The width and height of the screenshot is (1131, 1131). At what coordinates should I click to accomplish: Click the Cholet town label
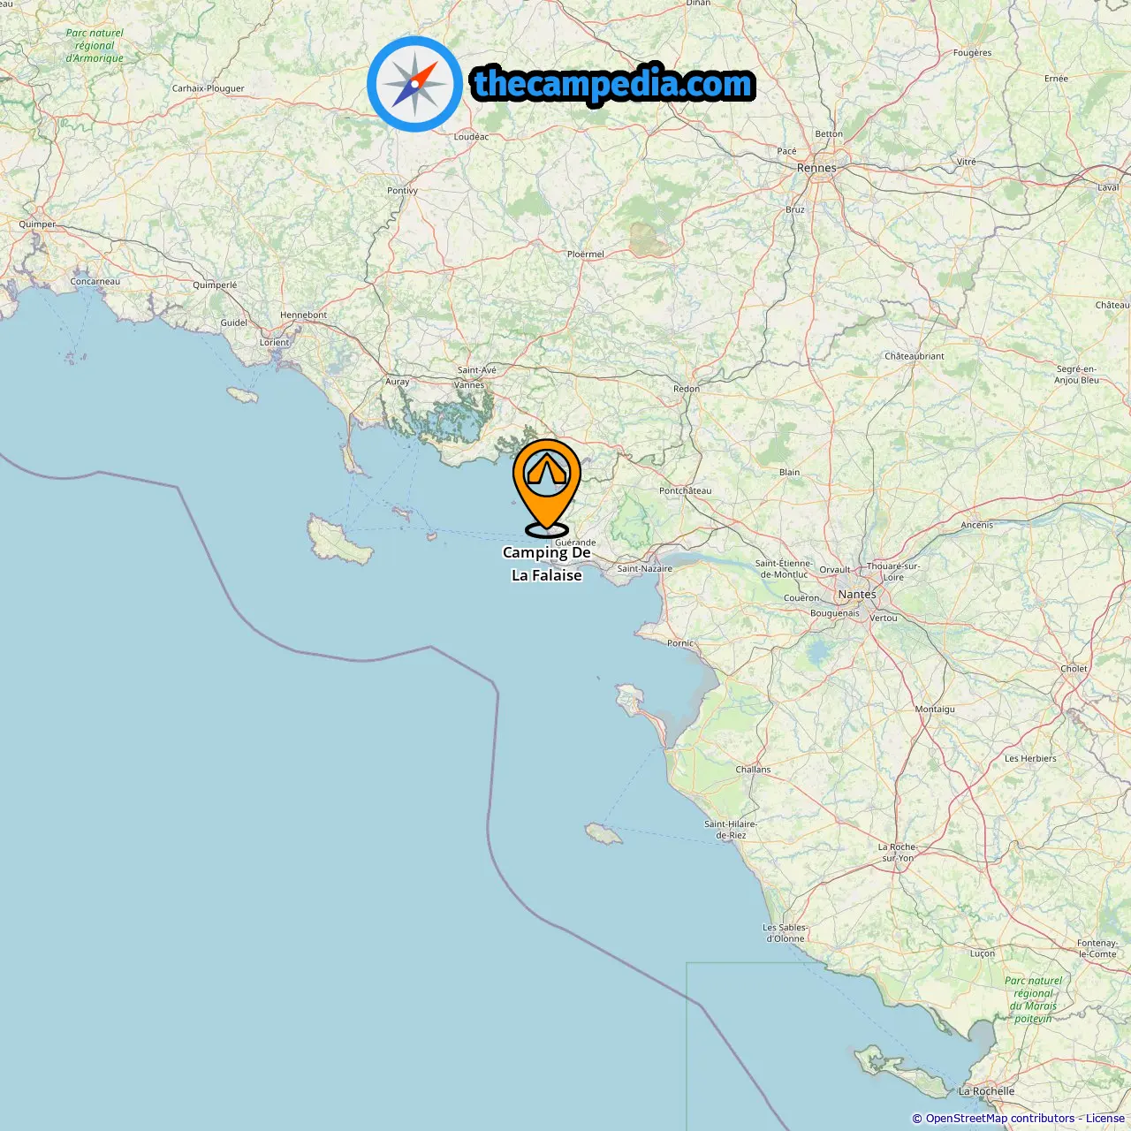coord(1074,669)
